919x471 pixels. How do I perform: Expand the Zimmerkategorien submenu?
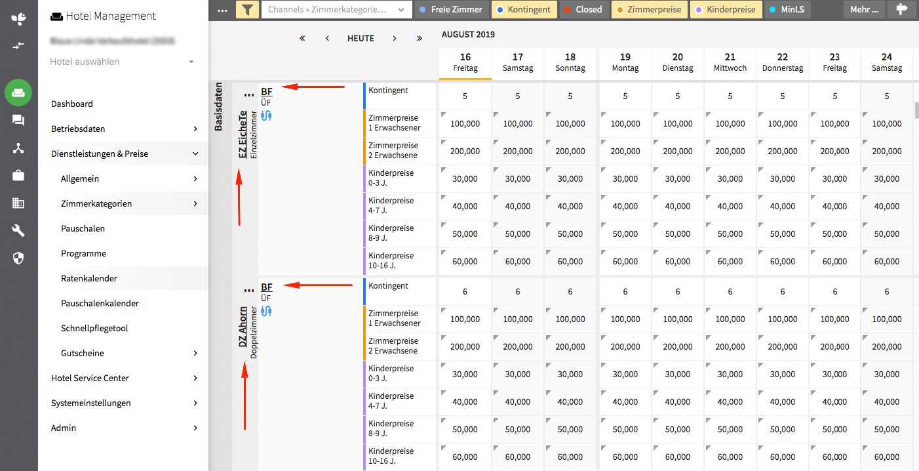click(123, 203)
